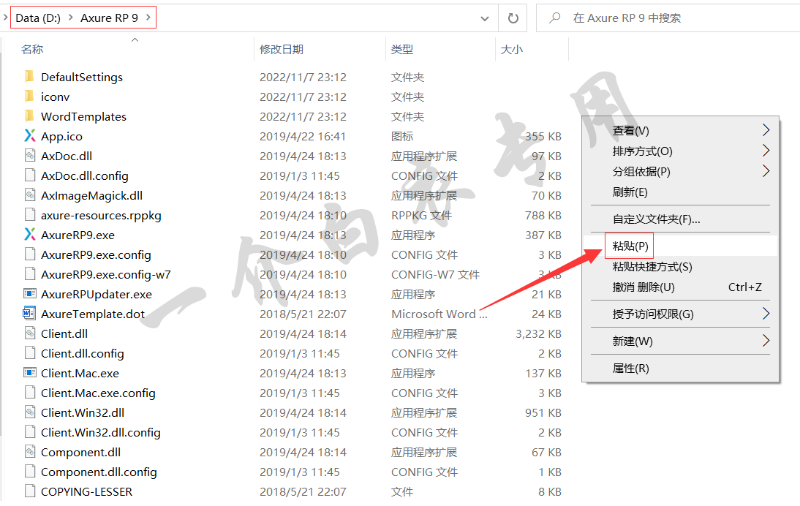
Task: Choose 粘贴(P) from the context menu
Action: 630,246
